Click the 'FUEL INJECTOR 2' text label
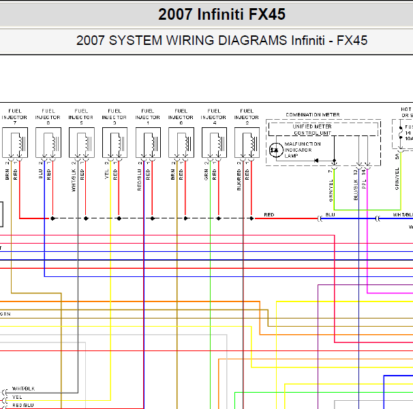This screenshot has width=413, height=409. point(247,117)
